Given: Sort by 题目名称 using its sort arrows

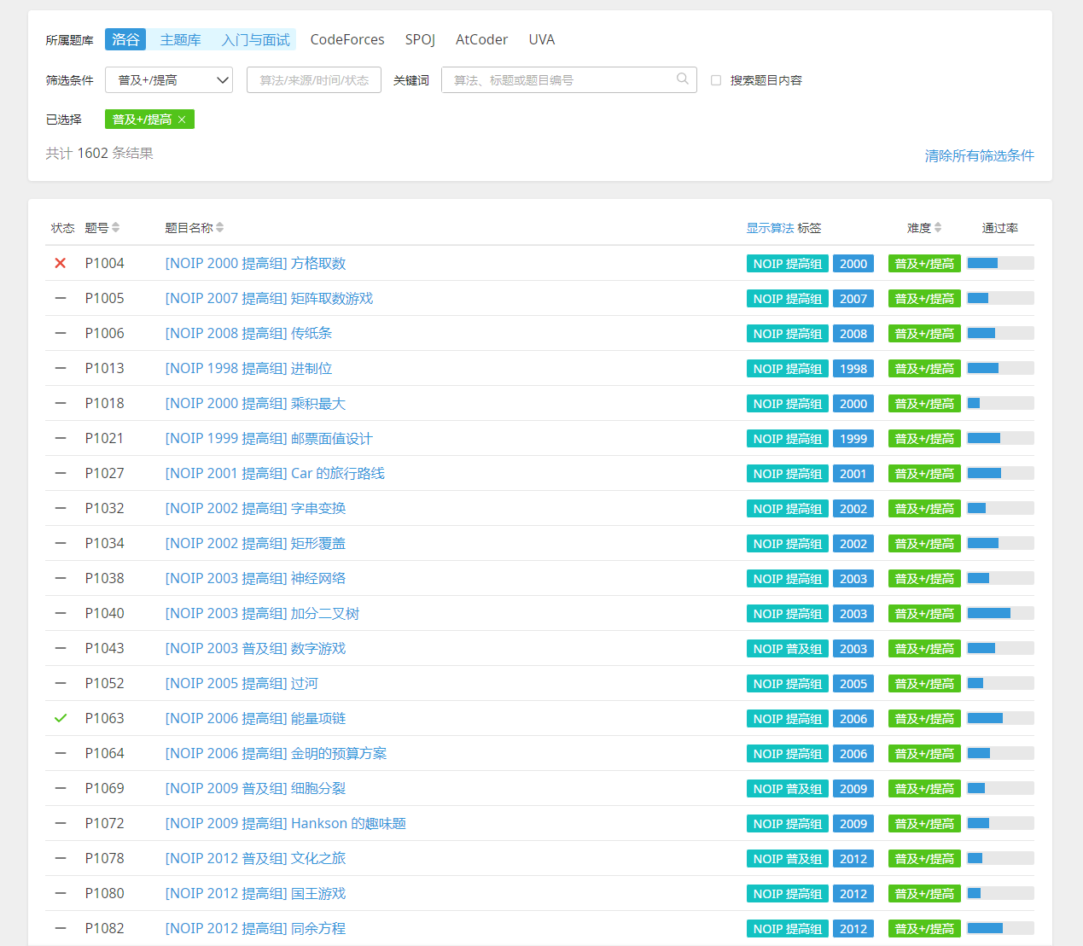Looking at the screenshot, I should click(x=220, y=227).
